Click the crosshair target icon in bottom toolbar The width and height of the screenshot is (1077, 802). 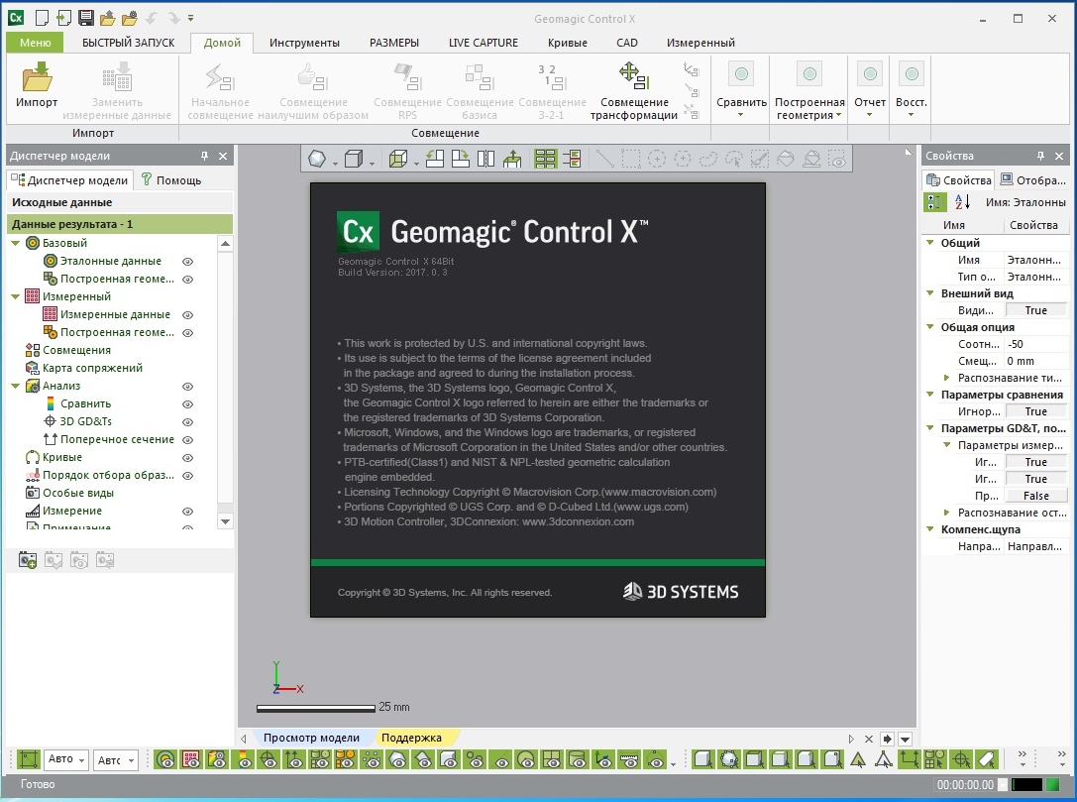coord(960,759)
